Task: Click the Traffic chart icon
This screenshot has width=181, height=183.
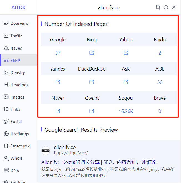Action: click(6, 36)
